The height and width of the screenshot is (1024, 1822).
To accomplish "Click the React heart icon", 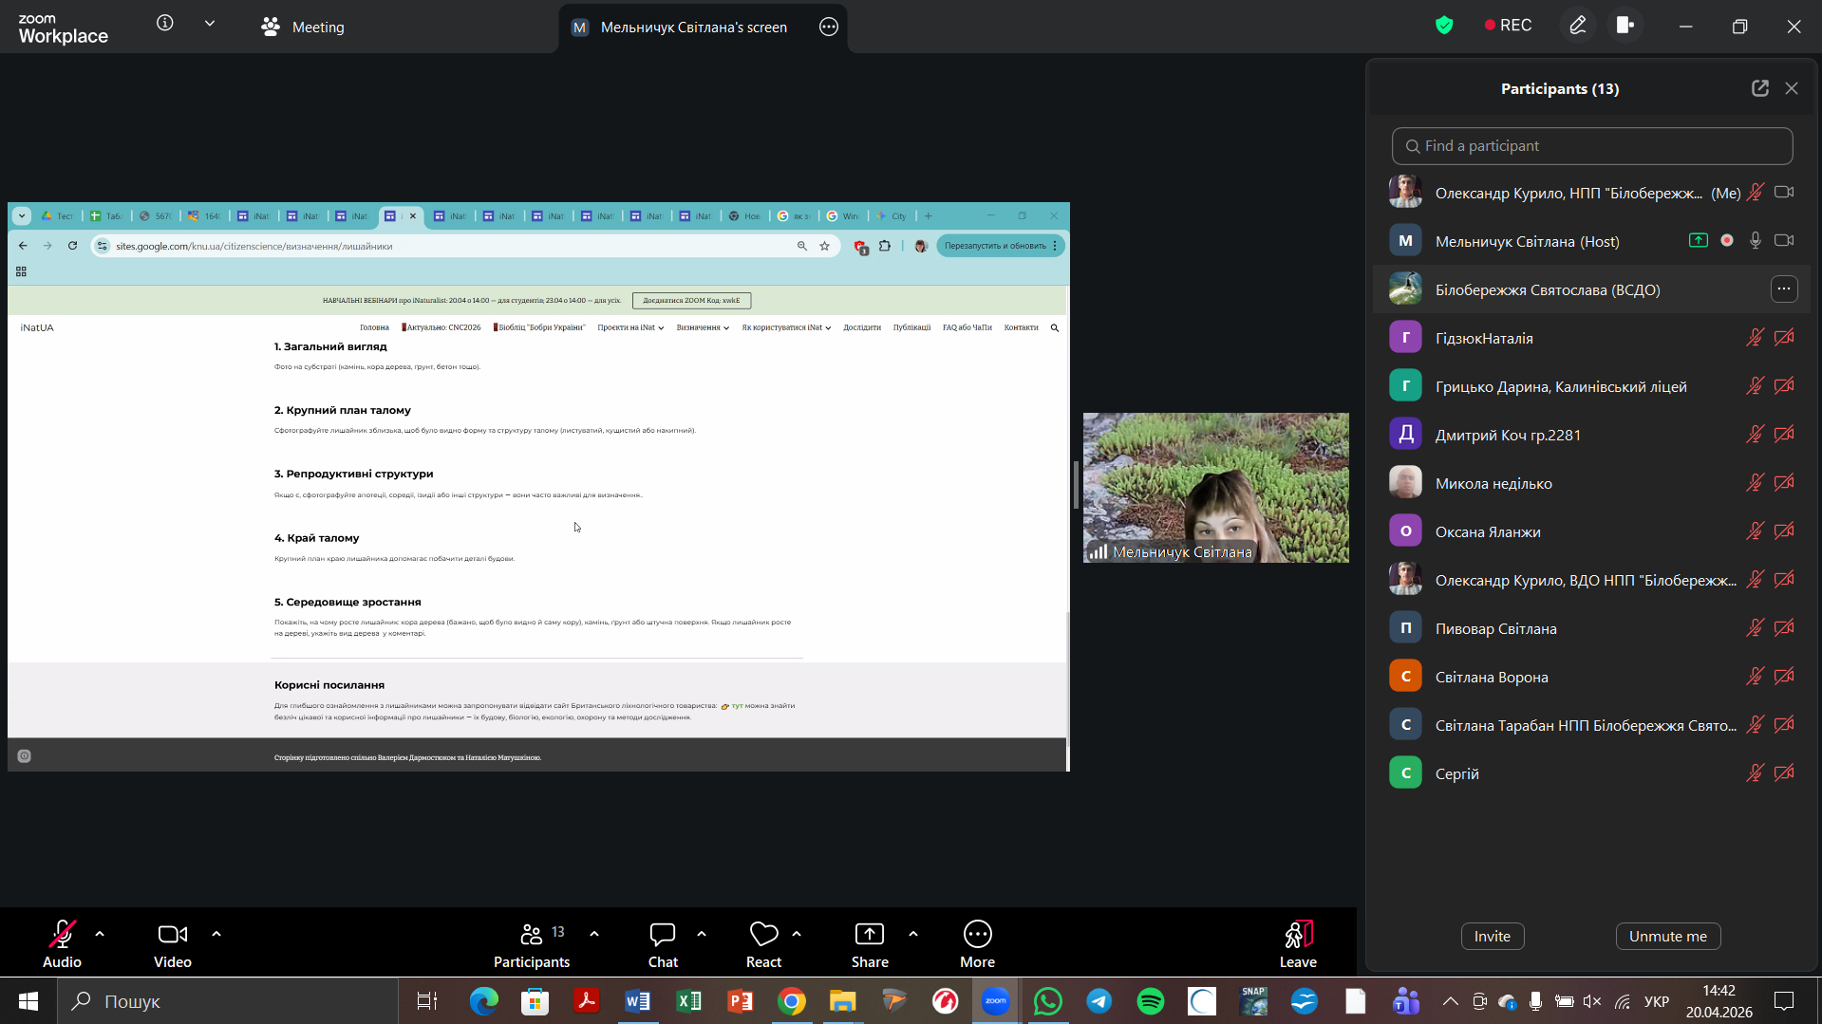I will tap(763, 935).
